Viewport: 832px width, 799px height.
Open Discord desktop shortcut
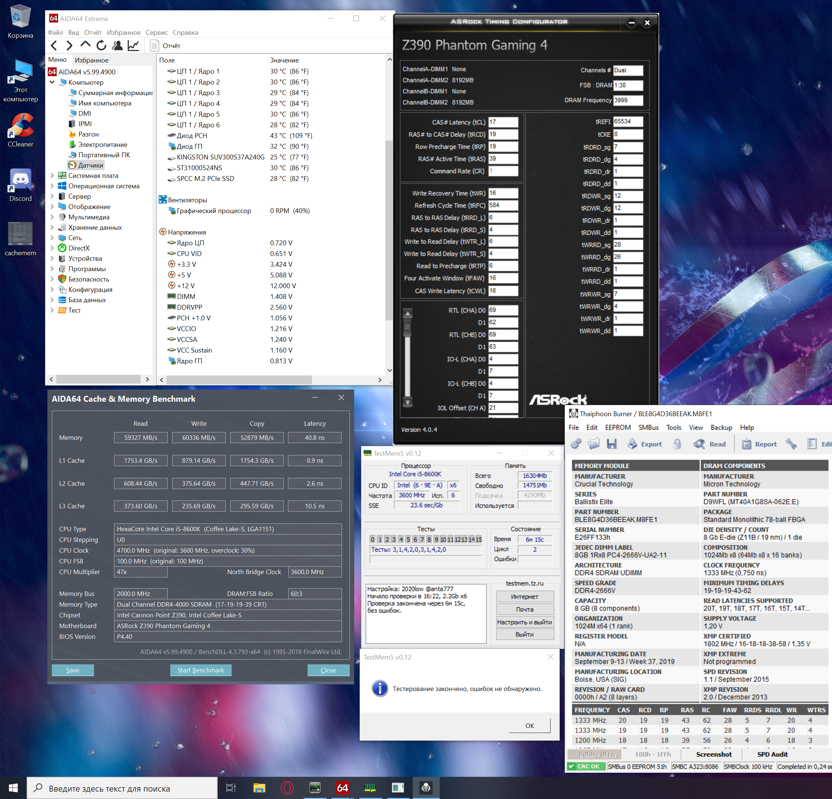pyautogui.click(x=20, y=181)
